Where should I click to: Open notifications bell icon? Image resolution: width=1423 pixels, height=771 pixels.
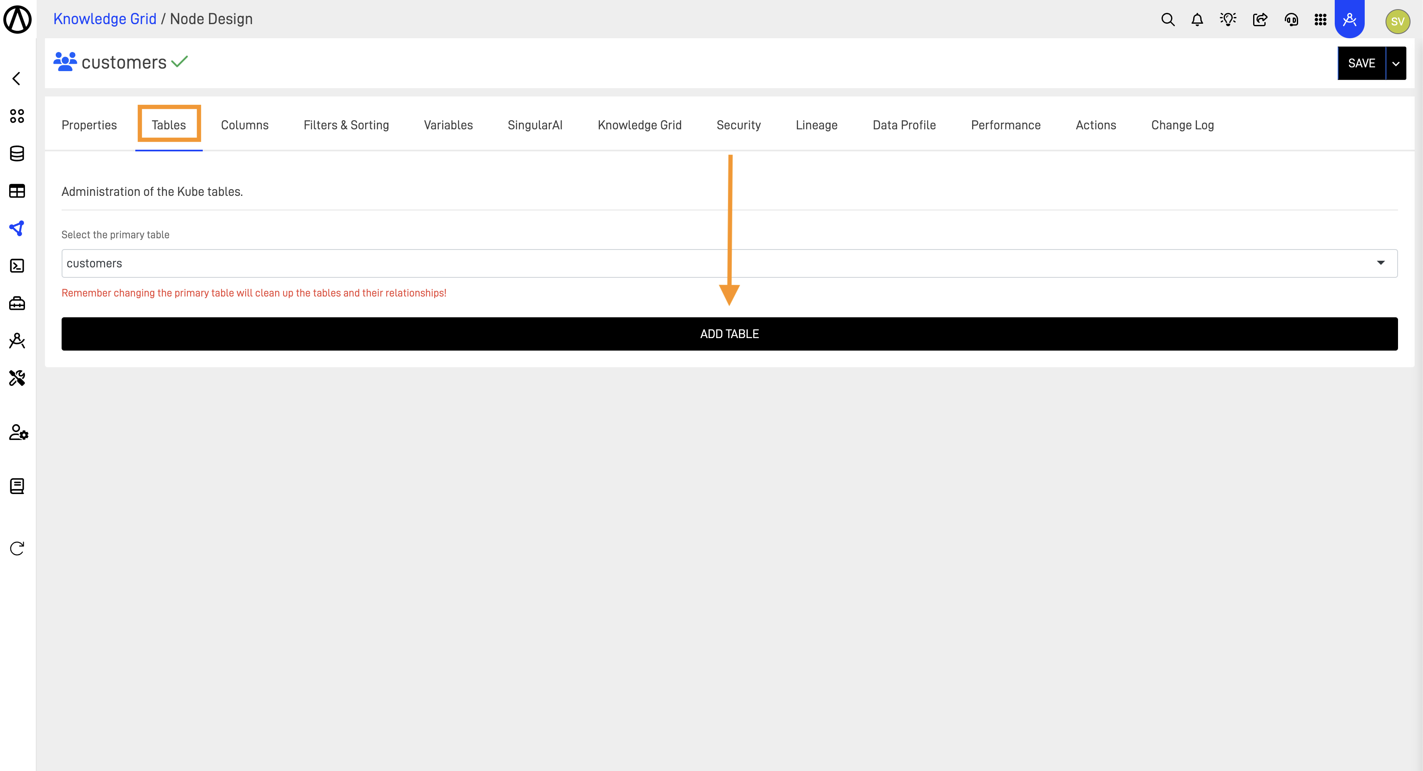pyautogui.click(x=1197, y=20)
